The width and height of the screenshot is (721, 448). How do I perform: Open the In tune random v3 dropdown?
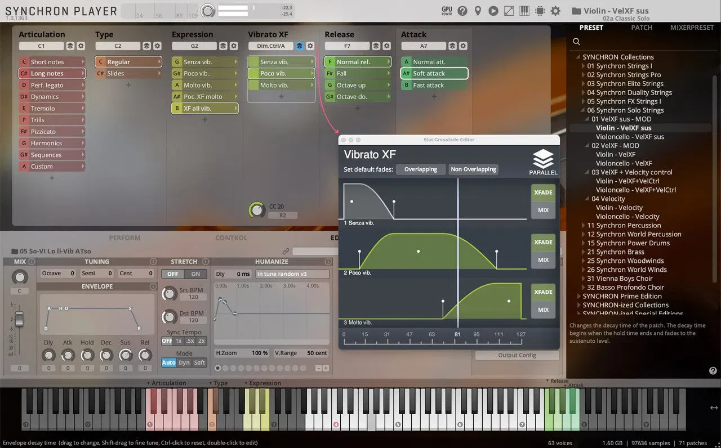[292, 274]
